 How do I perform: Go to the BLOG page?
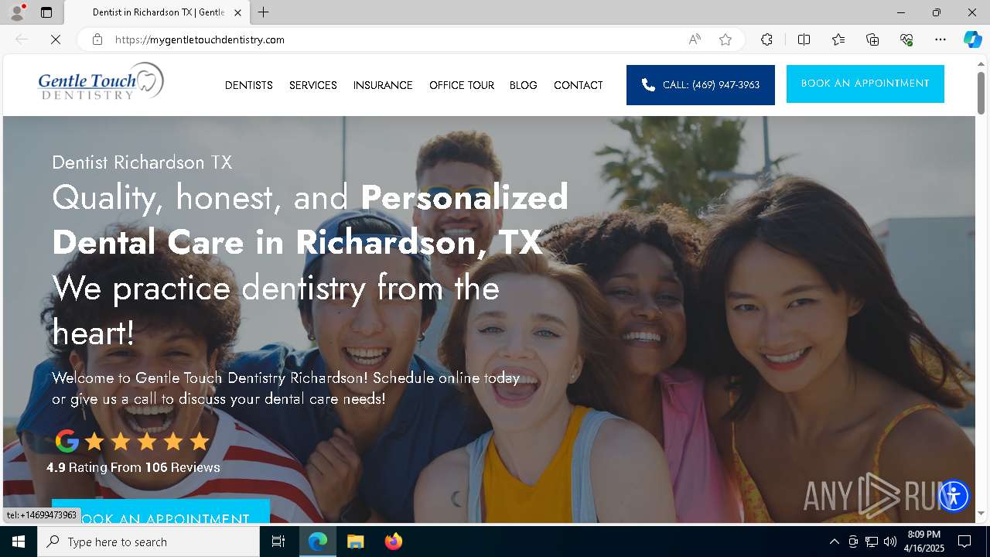(524, 85)
